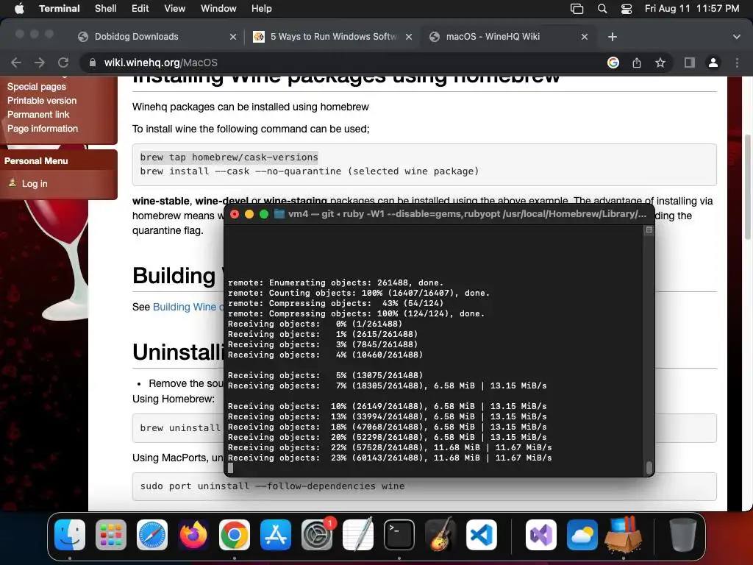Bookmark this page with star icon
Image resolution: width=753 pixels, height=565 pixels.
click(660, 63)
